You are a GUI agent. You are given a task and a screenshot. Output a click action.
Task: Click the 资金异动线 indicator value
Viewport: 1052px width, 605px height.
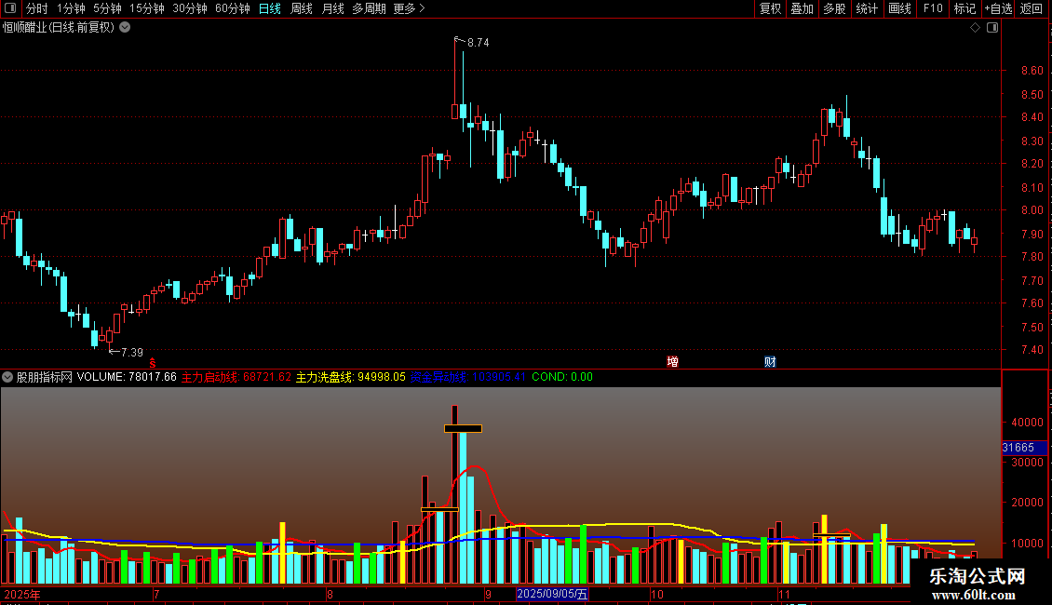468,377
